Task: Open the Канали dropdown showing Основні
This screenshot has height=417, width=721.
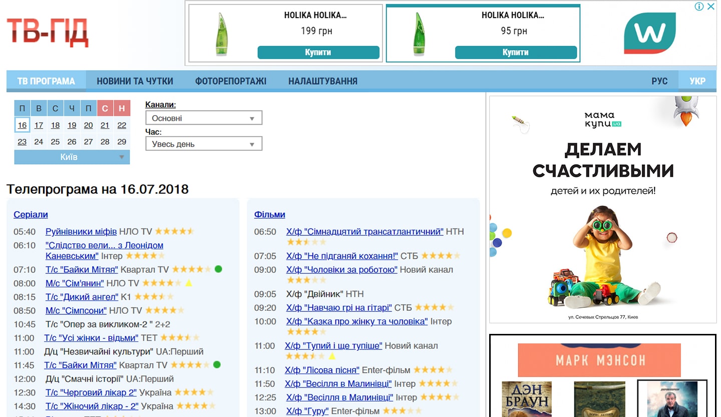Action: (x=204, y=118)
